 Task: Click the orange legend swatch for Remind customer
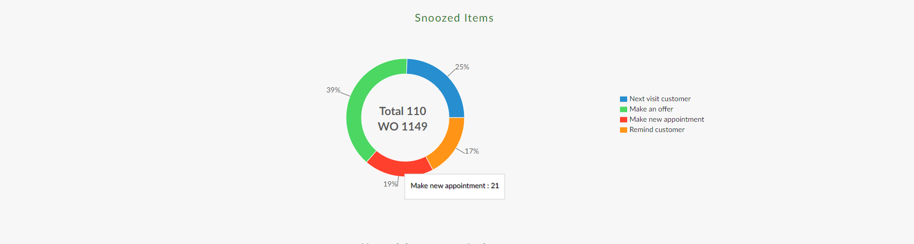(623, 130)
